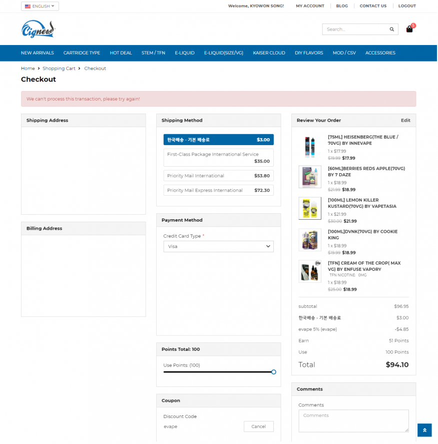Screen dimensions: 438x444
Task: Choose Priority Mail Express International shipping
Action: (x=219, y=191)
